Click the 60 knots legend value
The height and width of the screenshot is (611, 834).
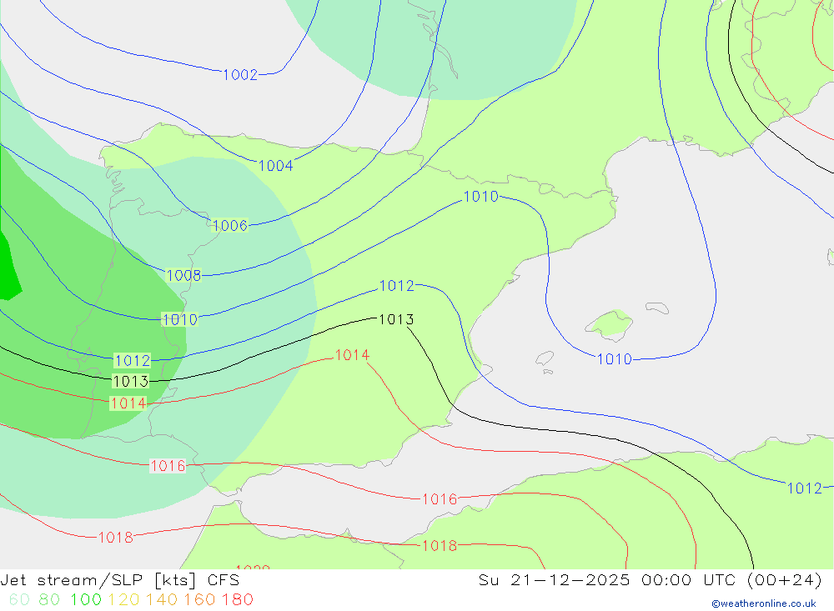(20, 600)
